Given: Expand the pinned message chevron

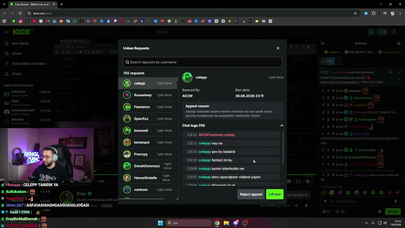Looking at the screenshot, I should (399, 79).
